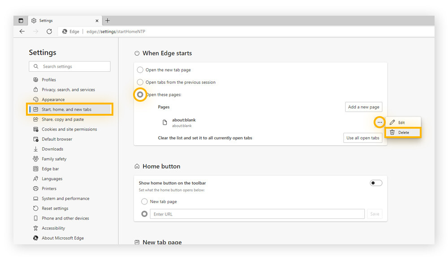Click the browser back arrow
The image size is (448, 260).
(x=22, y=31)
